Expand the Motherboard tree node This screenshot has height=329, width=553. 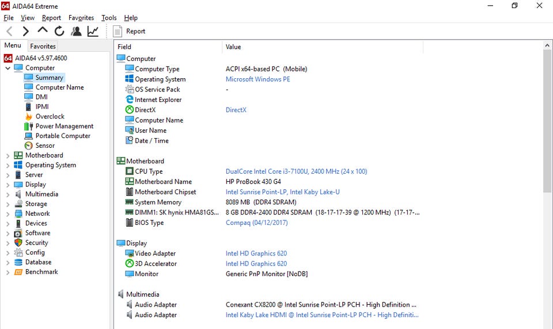7,155
